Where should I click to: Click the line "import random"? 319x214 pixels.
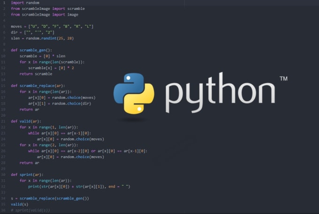pos(25,3)
